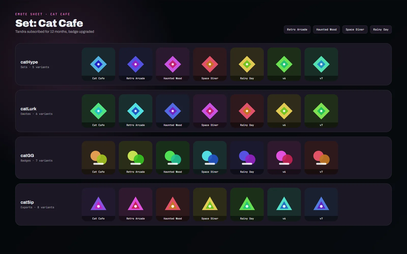The width and height of the screenshot is (407, 254).
Task: Select catLurk Space Diner diamond emote
Action: coord(210,111)
